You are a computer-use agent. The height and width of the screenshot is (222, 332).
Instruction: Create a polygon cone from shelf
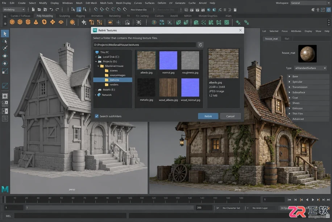36,22
